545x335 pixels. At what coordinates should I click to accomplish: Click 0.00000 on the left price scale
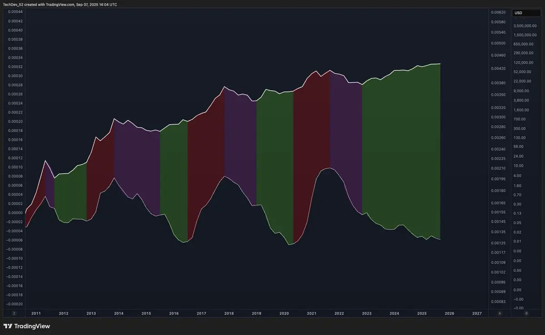(15, 213)
